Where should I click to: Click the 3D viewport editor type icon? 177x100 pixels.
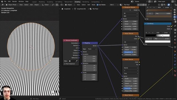pos(2,5)
